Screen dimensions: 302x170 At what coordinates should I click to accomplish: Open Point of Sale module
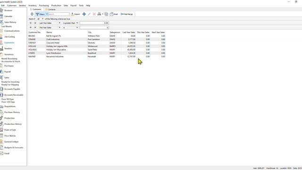10,130
